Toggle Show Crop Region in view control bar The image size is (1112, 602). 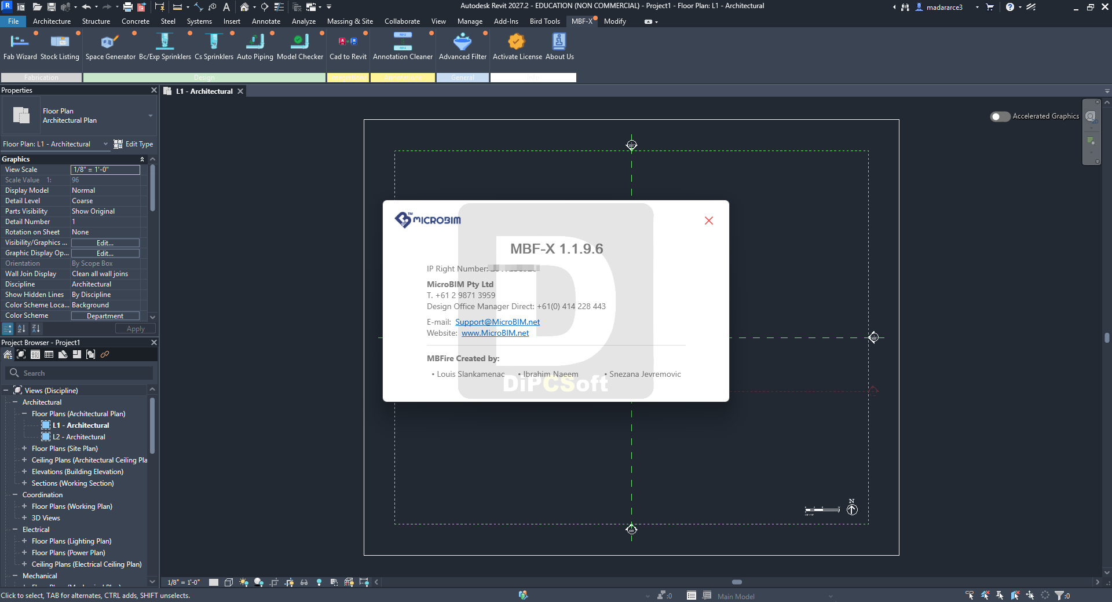tap(289, 582)
